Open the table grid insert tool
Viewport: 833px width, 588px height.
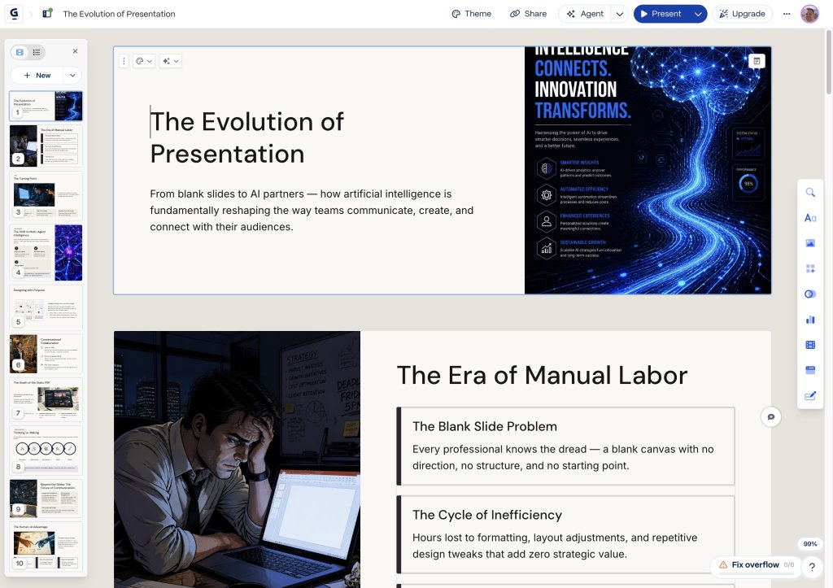[x=810, y=345]
